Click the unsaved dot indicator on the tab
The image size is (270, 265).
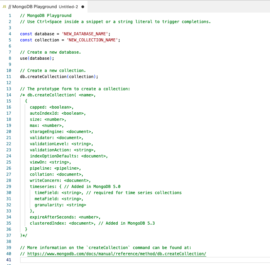coord(83,7)
